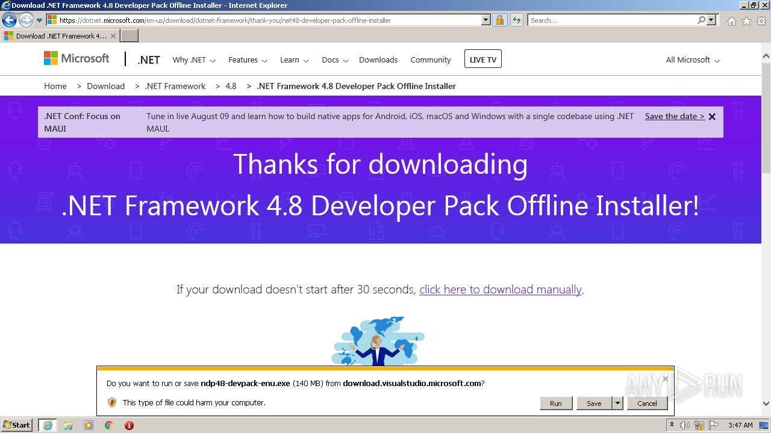Go to Home breadcrumb
The image size is (771, 433).
click(x=55, y=86)
